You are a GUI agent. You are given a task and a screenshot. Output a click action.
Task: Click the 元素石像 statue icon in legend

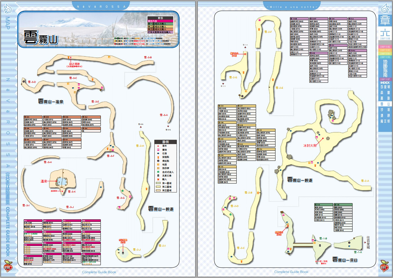(158, 176)
